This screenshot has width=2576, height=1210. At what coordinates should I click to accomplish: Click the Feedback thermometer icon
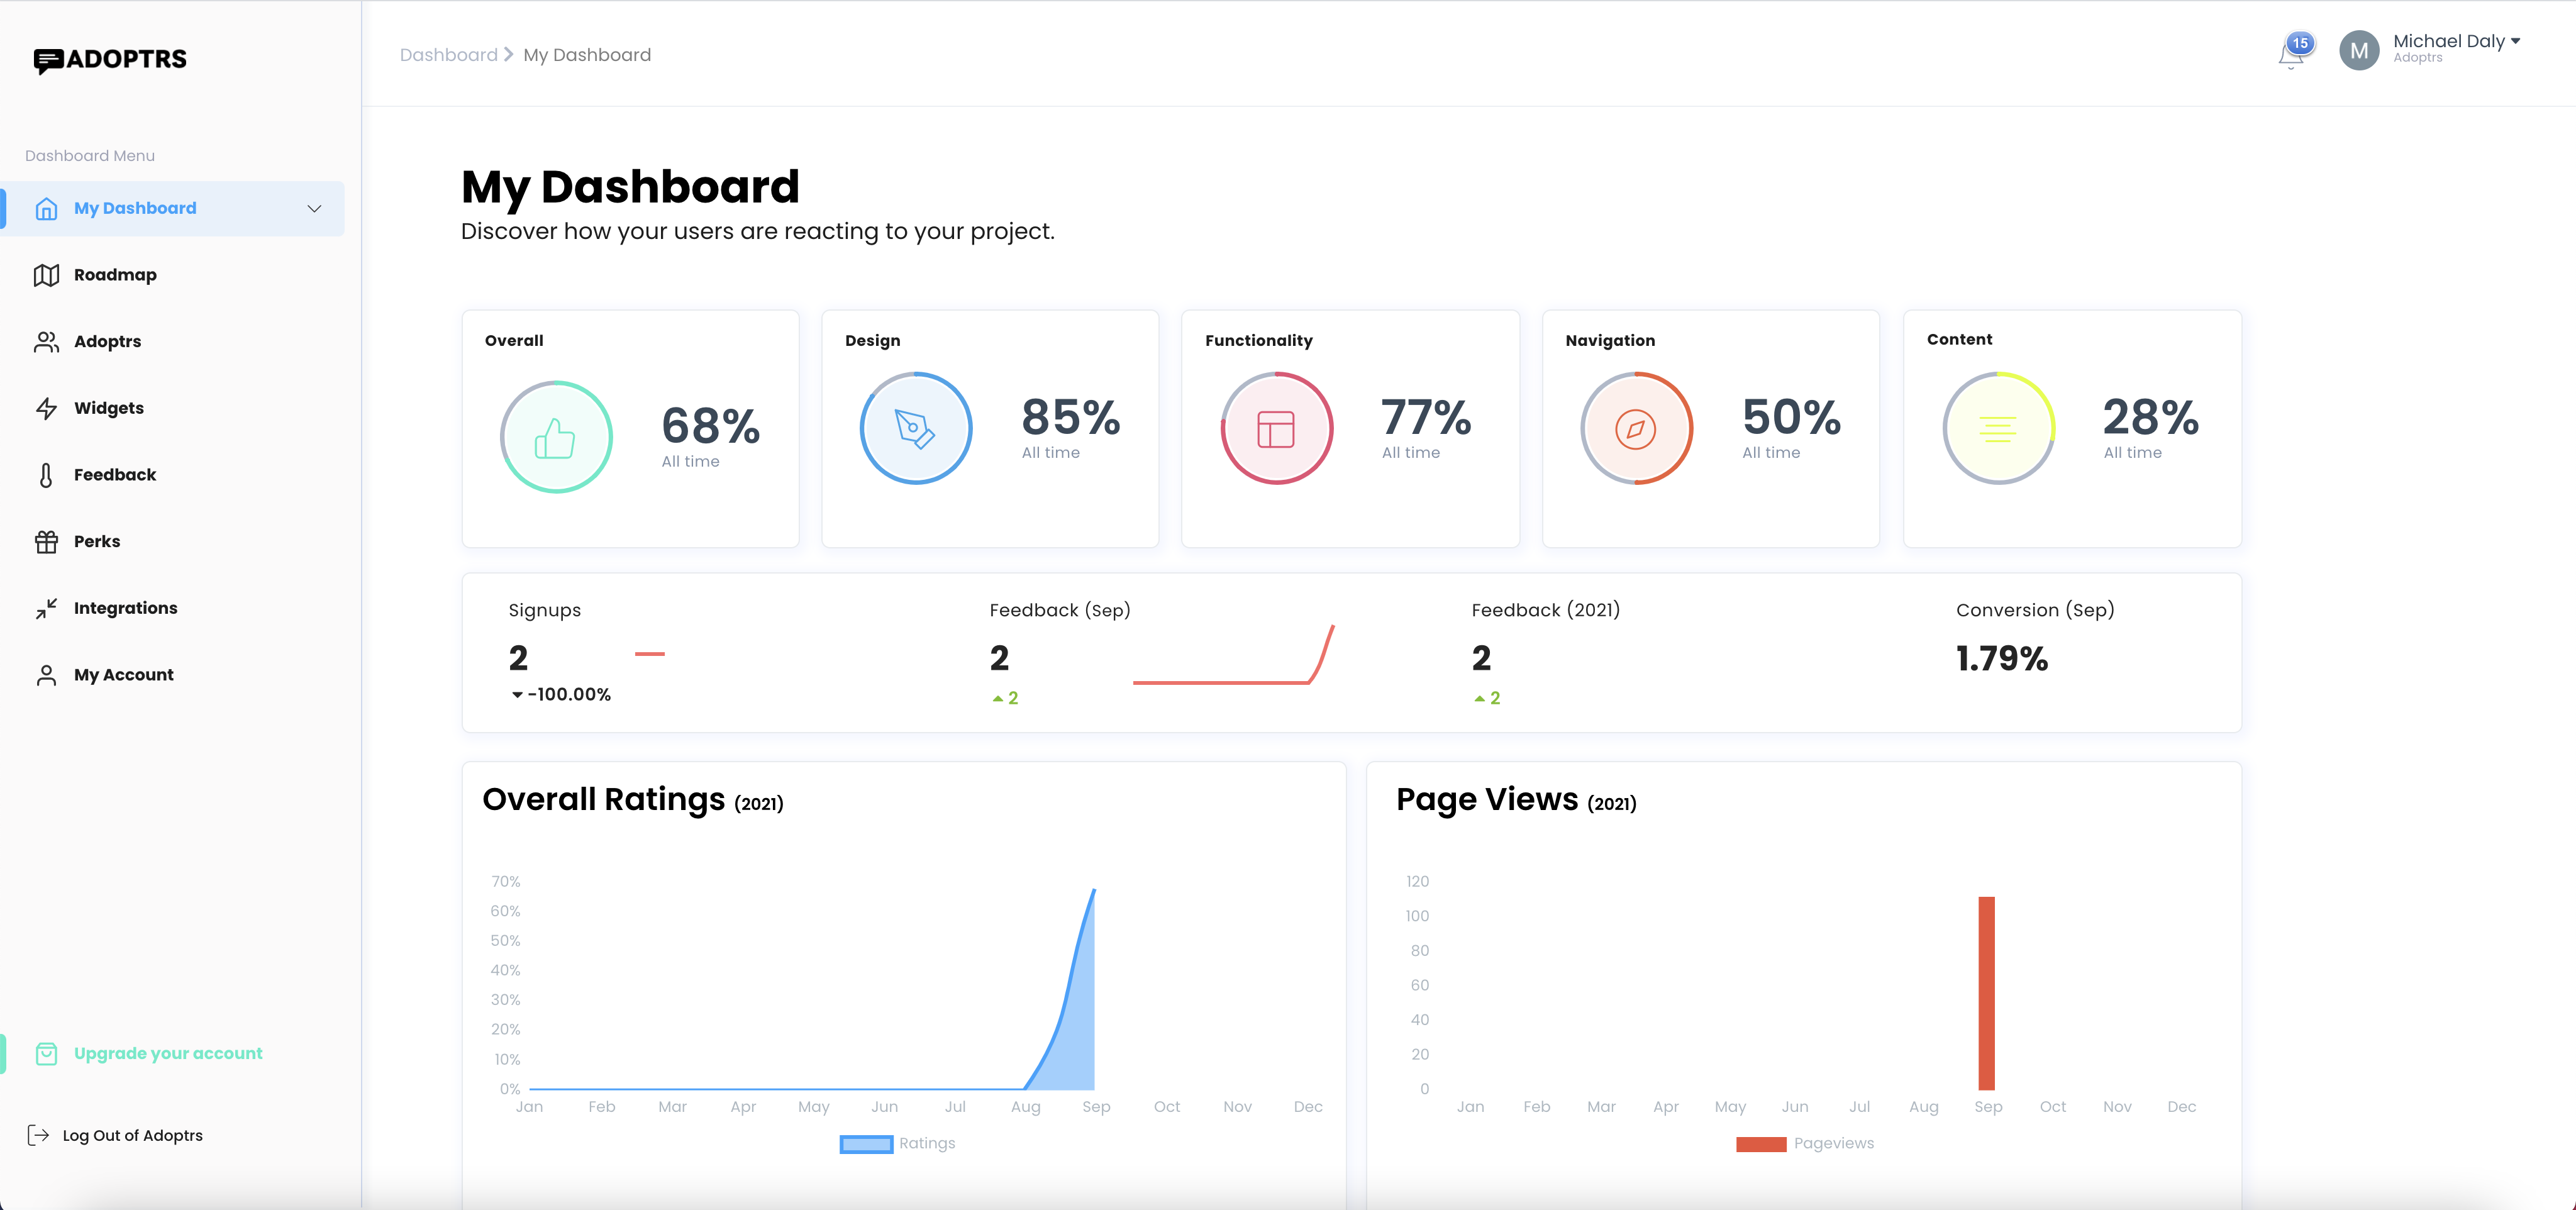46,475
